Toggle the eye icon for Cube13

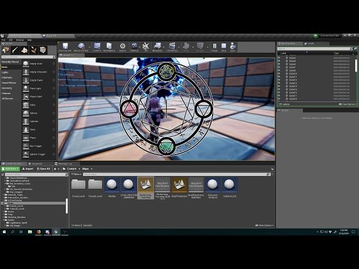[x=279, y=84]
